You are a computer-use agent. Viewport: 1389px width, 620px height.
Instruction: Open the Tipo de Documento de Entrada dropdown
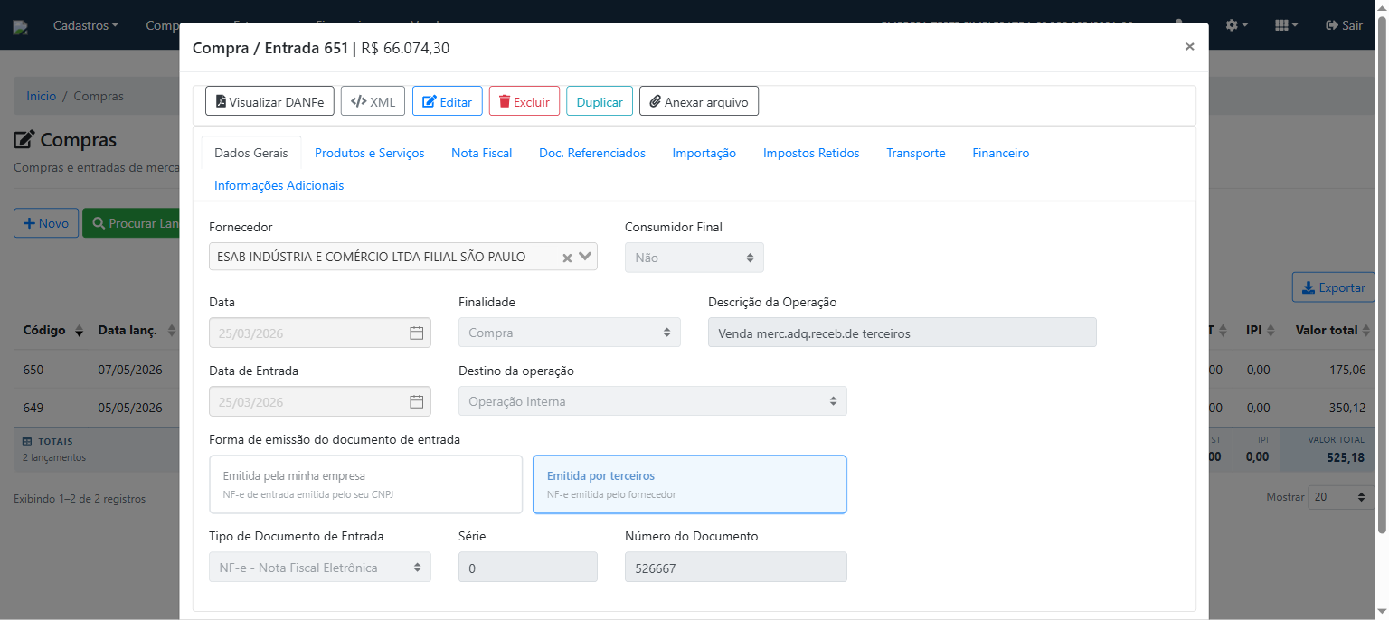tap(319, 568)
